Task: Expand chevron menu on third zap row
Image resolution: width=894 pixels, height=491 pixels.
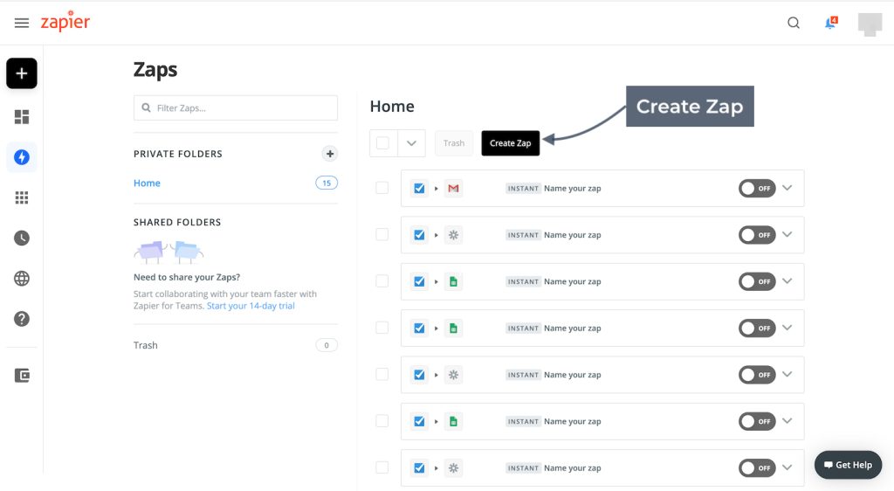Action: coord(787,281)
